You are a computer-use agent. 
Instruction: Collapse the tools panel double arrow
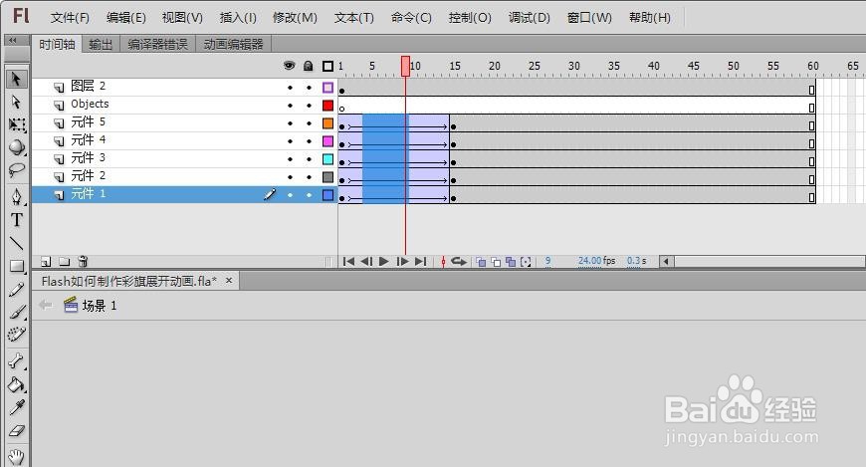[x=13, y=40]
